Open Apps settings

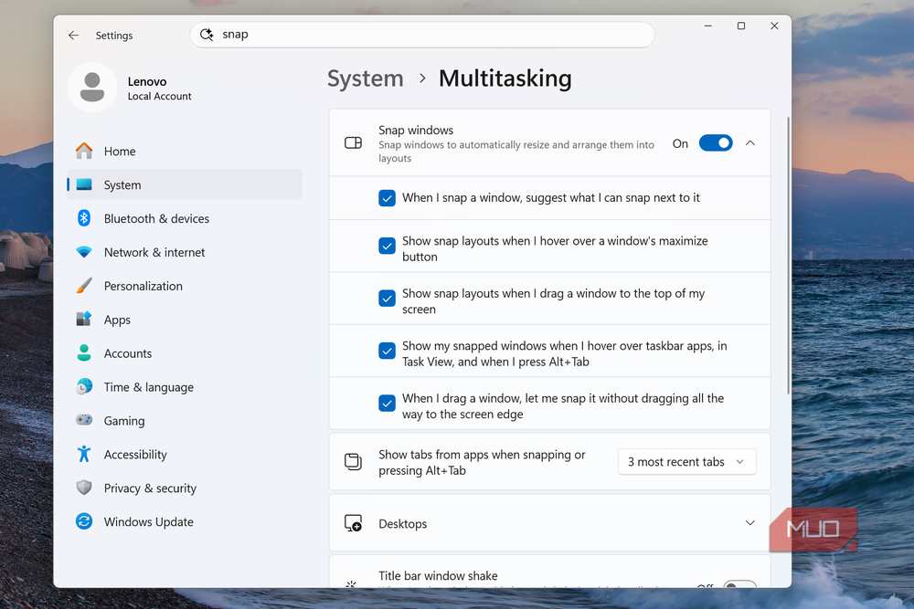tap(185, 320)
